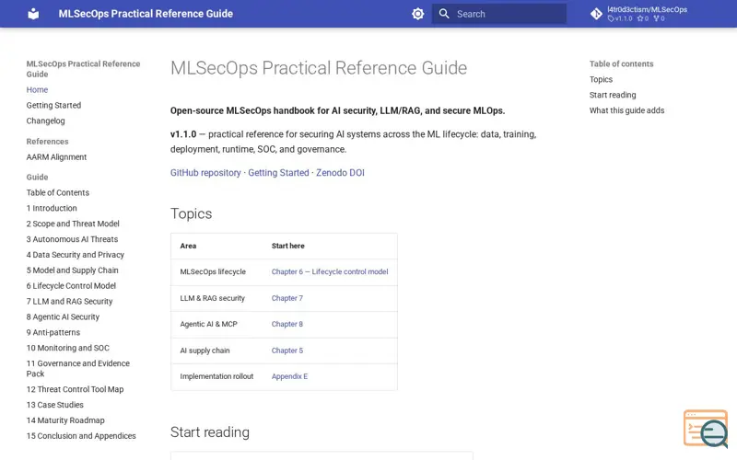Screen dimensions: 737x460
Task: Open 9 Anti-patterns chapter
Action: 53,332
